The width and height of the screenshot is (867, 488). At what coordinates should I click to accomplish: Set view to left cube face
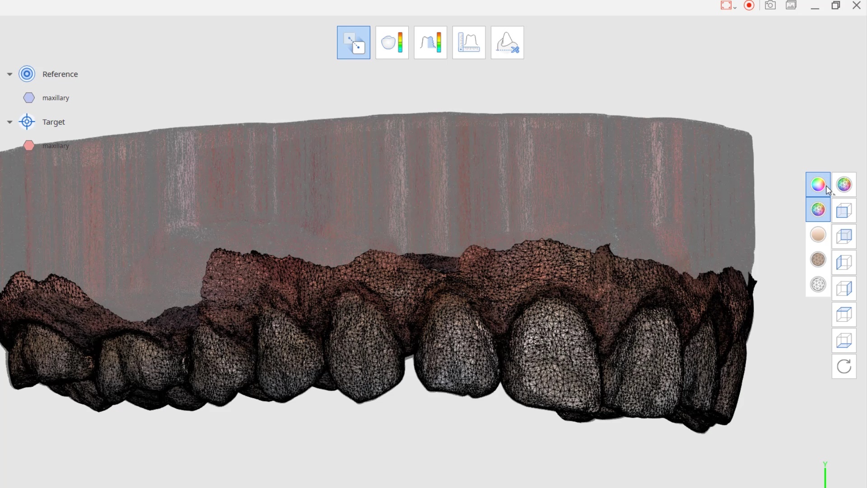844,263
